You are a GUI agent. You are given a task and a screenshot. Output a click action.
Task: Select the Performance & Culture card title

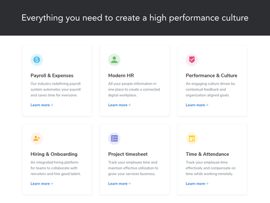point(212,76)
